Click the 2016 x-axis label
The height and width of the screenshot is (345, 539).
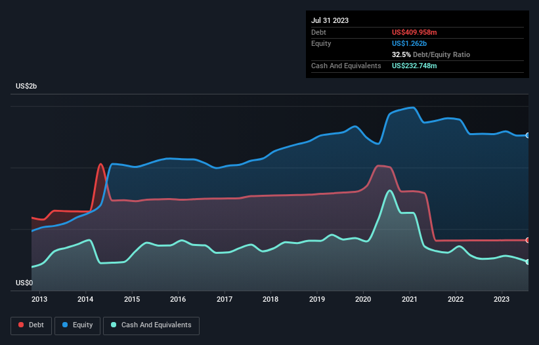tap(178, 299)
